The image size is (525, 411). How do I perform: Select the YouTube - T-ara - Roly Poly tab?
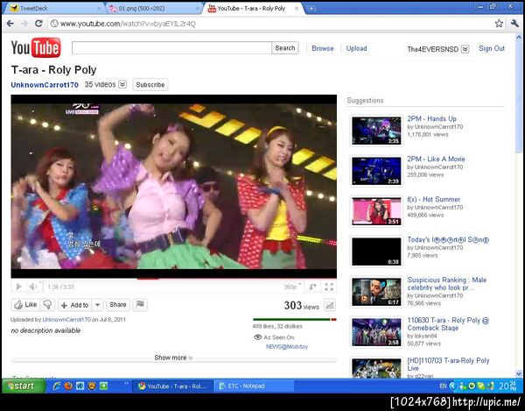tap(251, 9)
